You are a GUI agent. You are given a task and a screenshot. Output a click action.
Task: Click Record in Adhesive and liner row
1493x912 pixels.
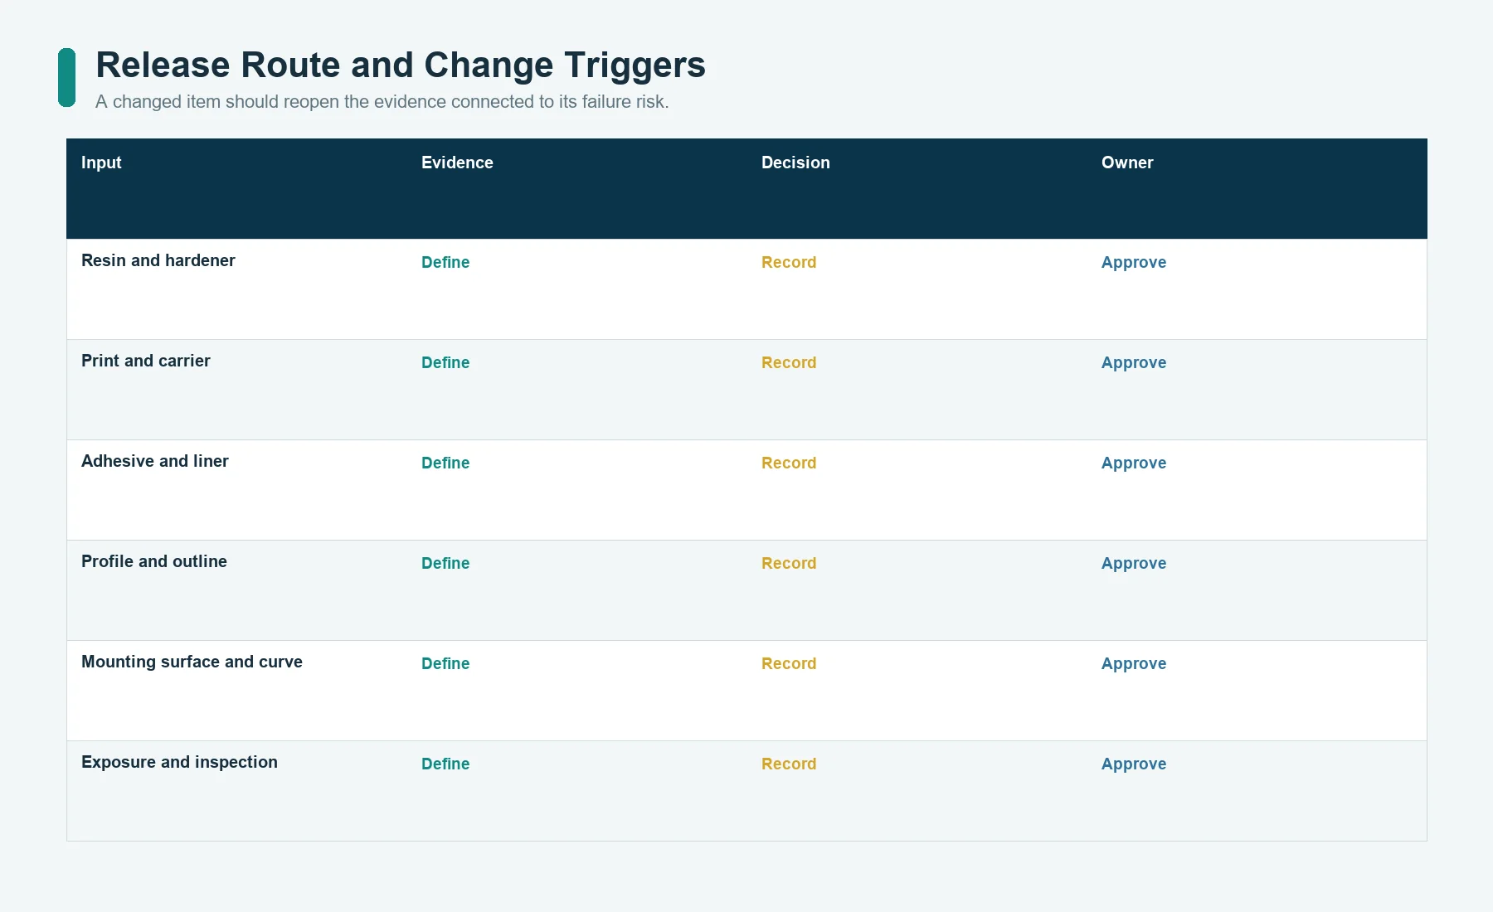coord(789,463)
